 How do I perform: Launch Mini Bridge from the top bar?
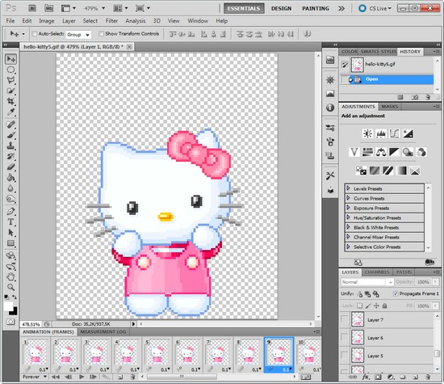[x=49, y=8]
